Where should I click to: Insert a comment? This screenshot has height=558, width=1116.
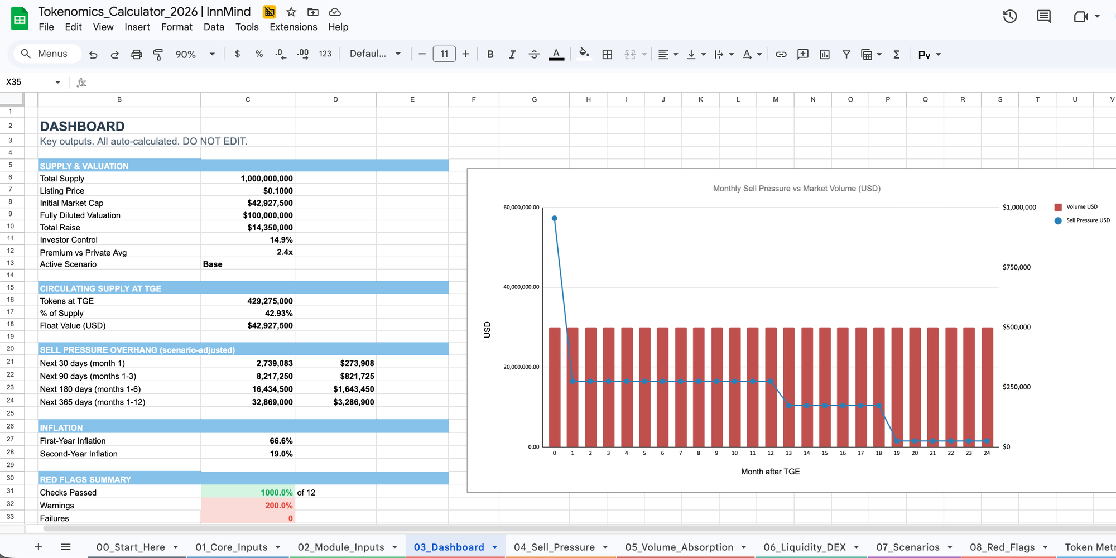[802, 54]
